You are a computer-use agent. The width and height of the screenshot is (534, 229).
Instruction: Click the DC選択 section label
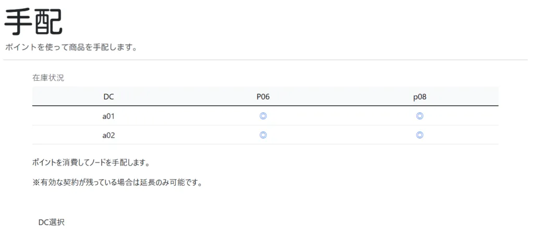(x=52, y=222)
